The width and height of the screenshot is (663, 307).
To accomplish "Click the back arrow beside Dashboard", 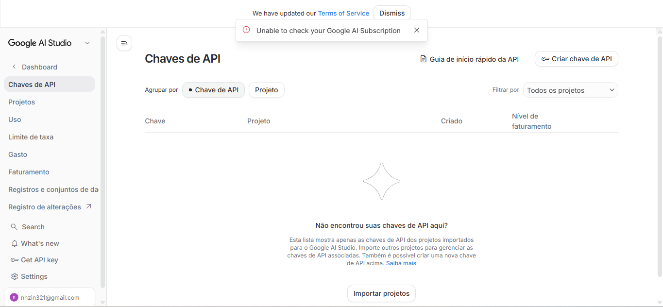I will point(14,67).
